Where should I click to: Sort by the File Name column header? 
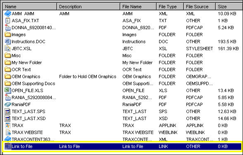(138, 7)
